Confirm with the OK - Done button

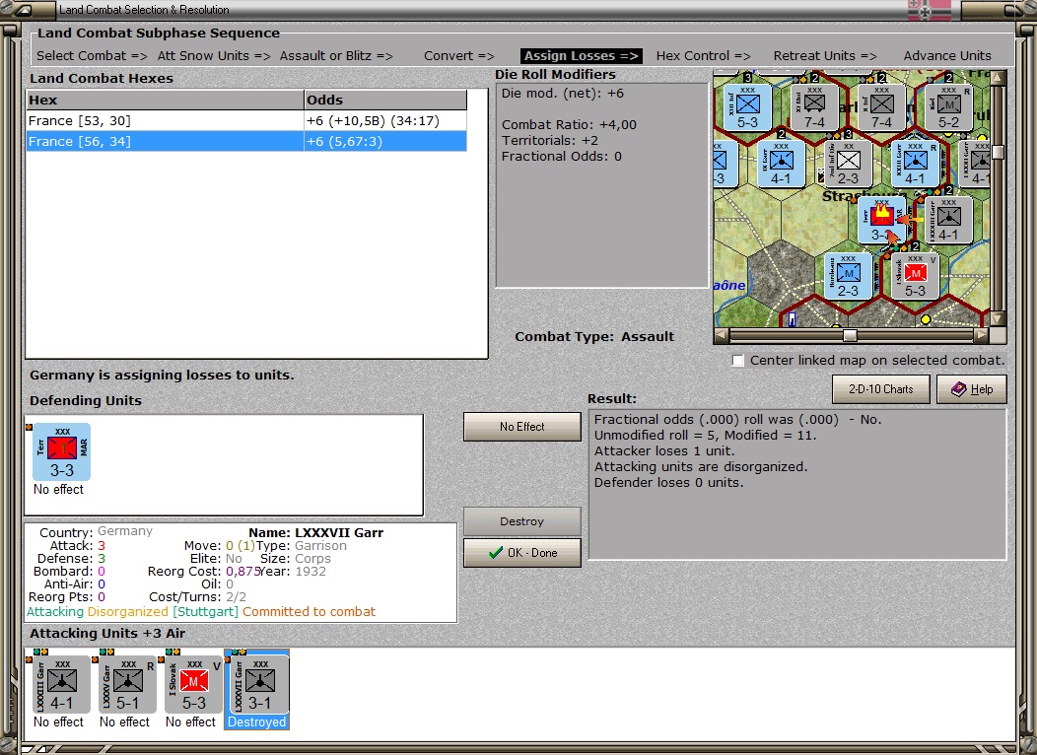click(521, 553)
